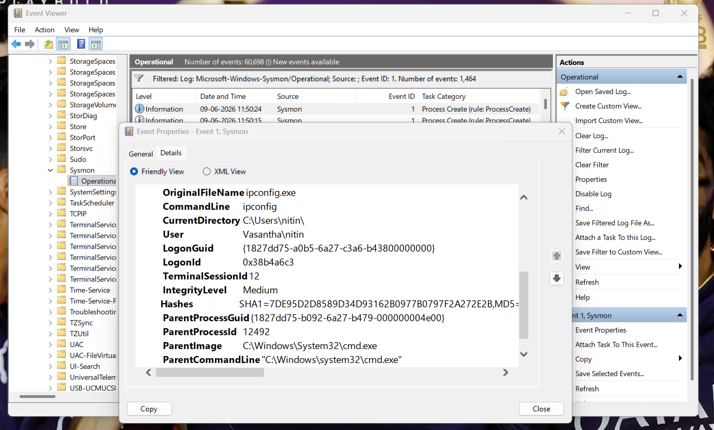Expand the TaskScheduler tree node
Viewport: 714px width, 430px height.
(50, 203)
